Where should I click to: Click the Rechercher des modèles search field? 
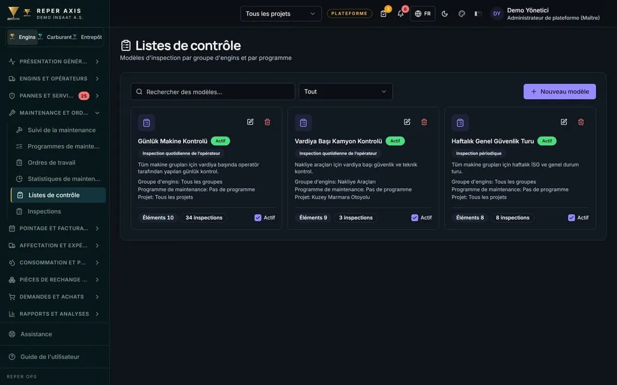[213, 91]
